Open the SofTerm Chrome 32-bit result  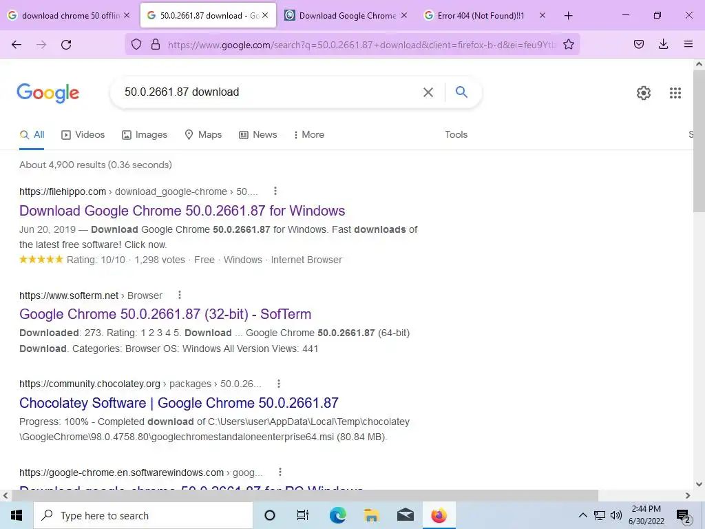165,314
